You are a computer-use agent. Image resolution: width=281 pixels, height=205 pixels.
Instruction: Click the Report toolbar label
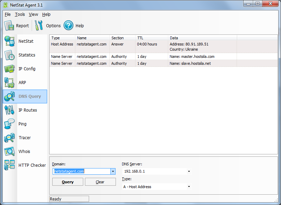22,26
